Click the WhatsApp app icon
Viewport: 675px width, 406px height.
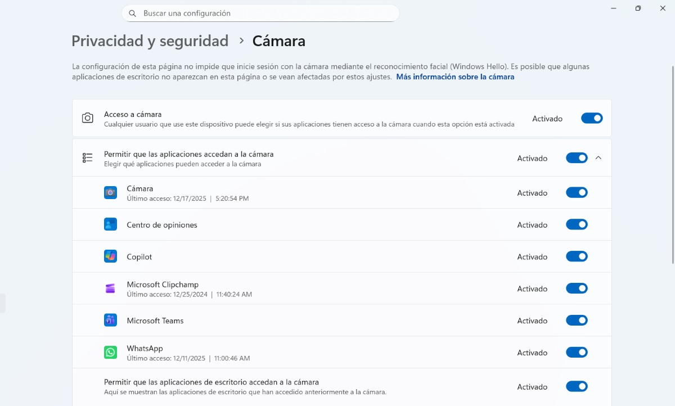click(110, 353)
